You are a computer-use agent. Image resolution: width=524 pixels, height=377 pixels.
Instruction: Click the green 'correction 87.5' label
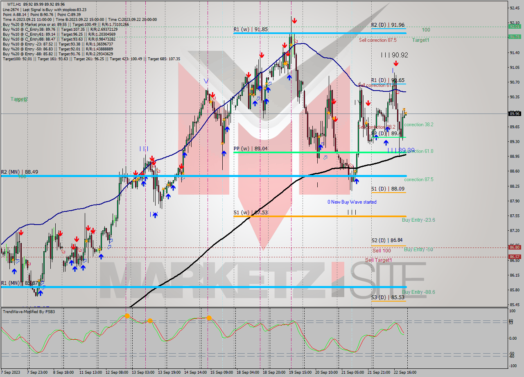[419, 179]
